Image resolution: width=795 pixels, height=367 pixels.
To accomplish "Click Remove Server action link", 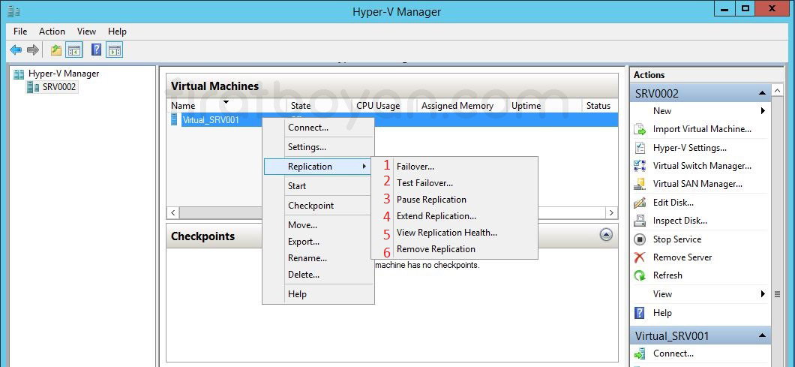I will 682,257.
